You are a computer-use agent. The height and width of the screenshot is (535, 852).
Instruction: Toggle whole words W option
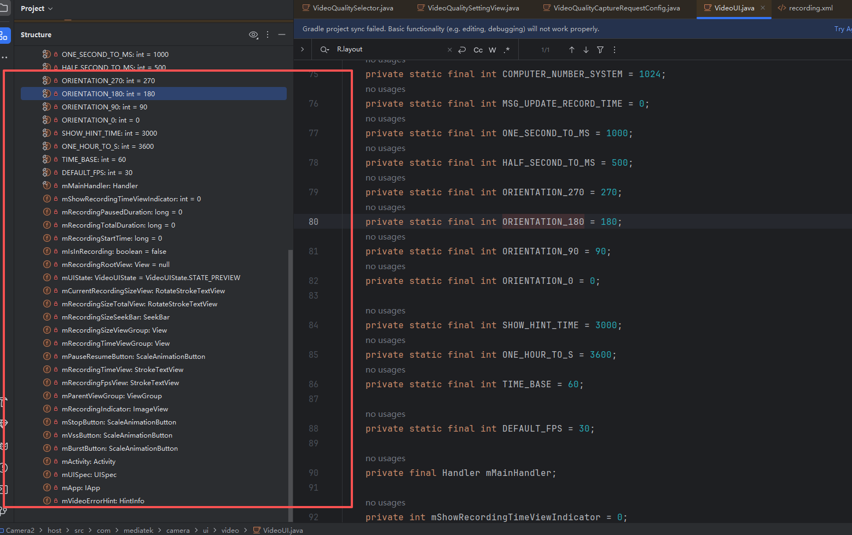pyautogui.click(x=492, y=50)
